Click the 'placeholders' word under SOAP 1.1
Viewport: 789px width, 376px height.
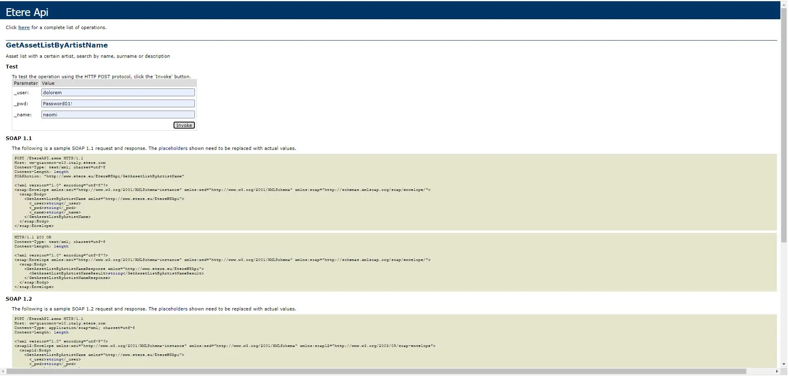click(173, 148)
